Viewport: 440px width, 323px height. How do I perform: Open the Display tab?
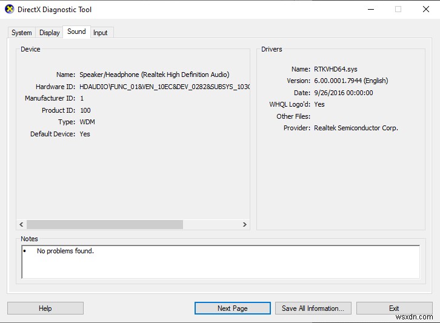49,33
